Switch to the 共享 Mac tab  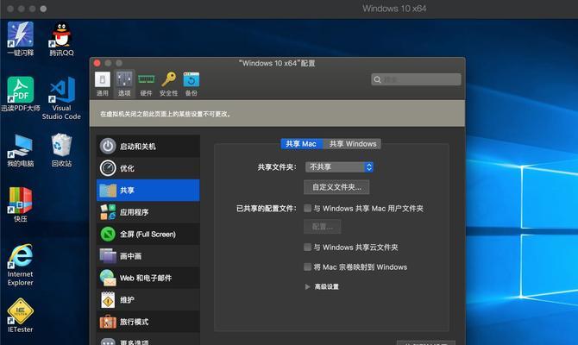302,144
